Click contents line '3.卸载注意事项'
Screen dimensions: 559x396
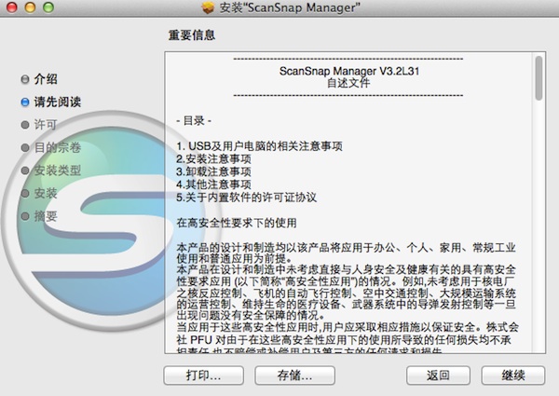click(213, 171)
